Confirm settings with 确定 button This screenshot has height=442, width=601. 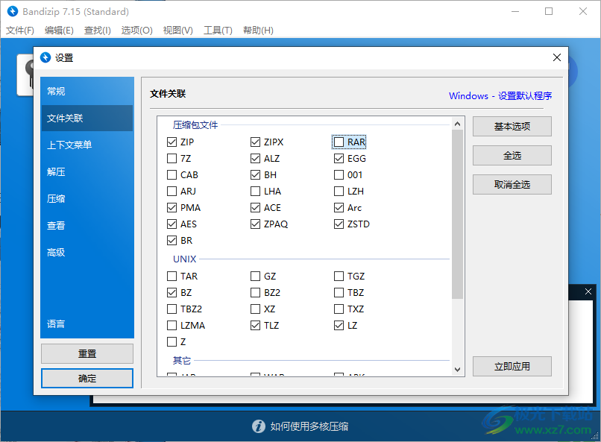[87, 379]
